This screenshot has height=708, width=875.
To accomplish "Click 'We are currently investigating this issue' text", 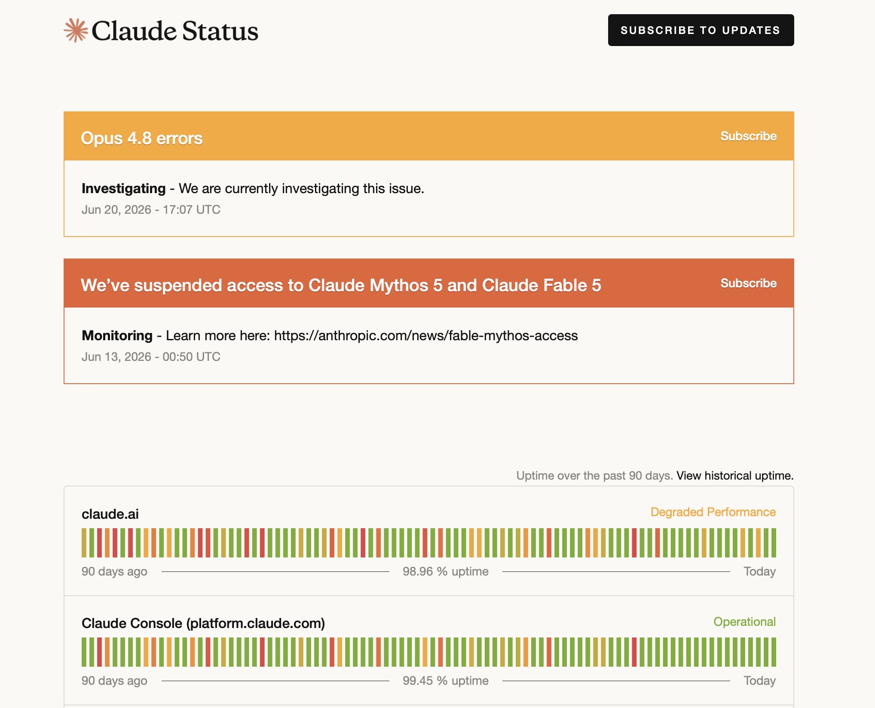I will pos(301,188).
